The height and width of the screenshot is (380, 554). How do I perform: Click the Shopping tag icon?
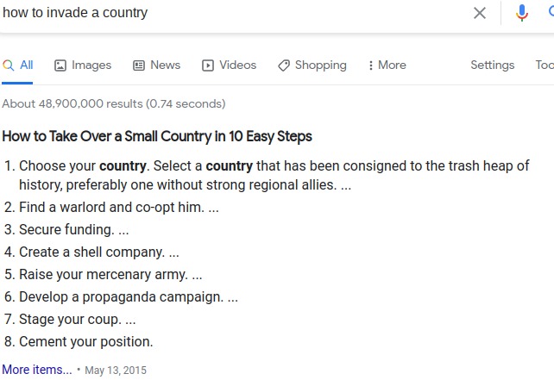284,65
